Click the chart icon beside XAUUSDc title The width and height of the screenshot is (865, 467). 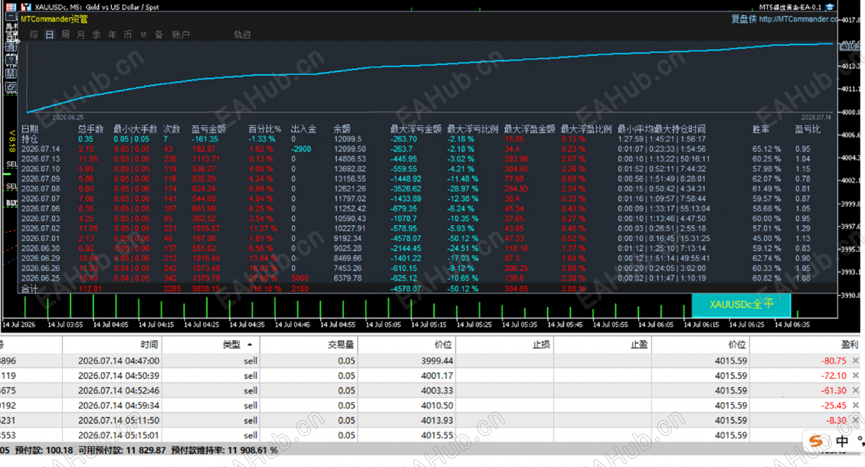[26, 6]
